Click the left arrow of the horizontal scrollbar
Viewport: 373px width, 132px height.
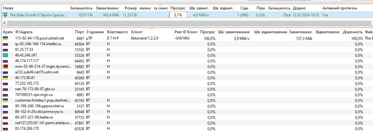click(4, 23)
